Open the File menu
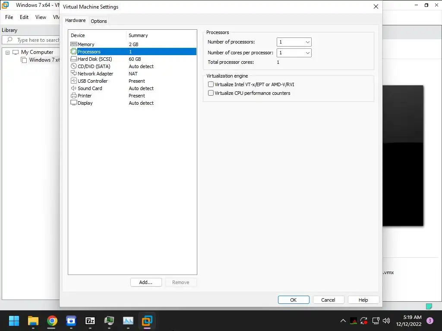Image resolution: width=442 pixels, height=331 pixels. (x=9, y=17)
